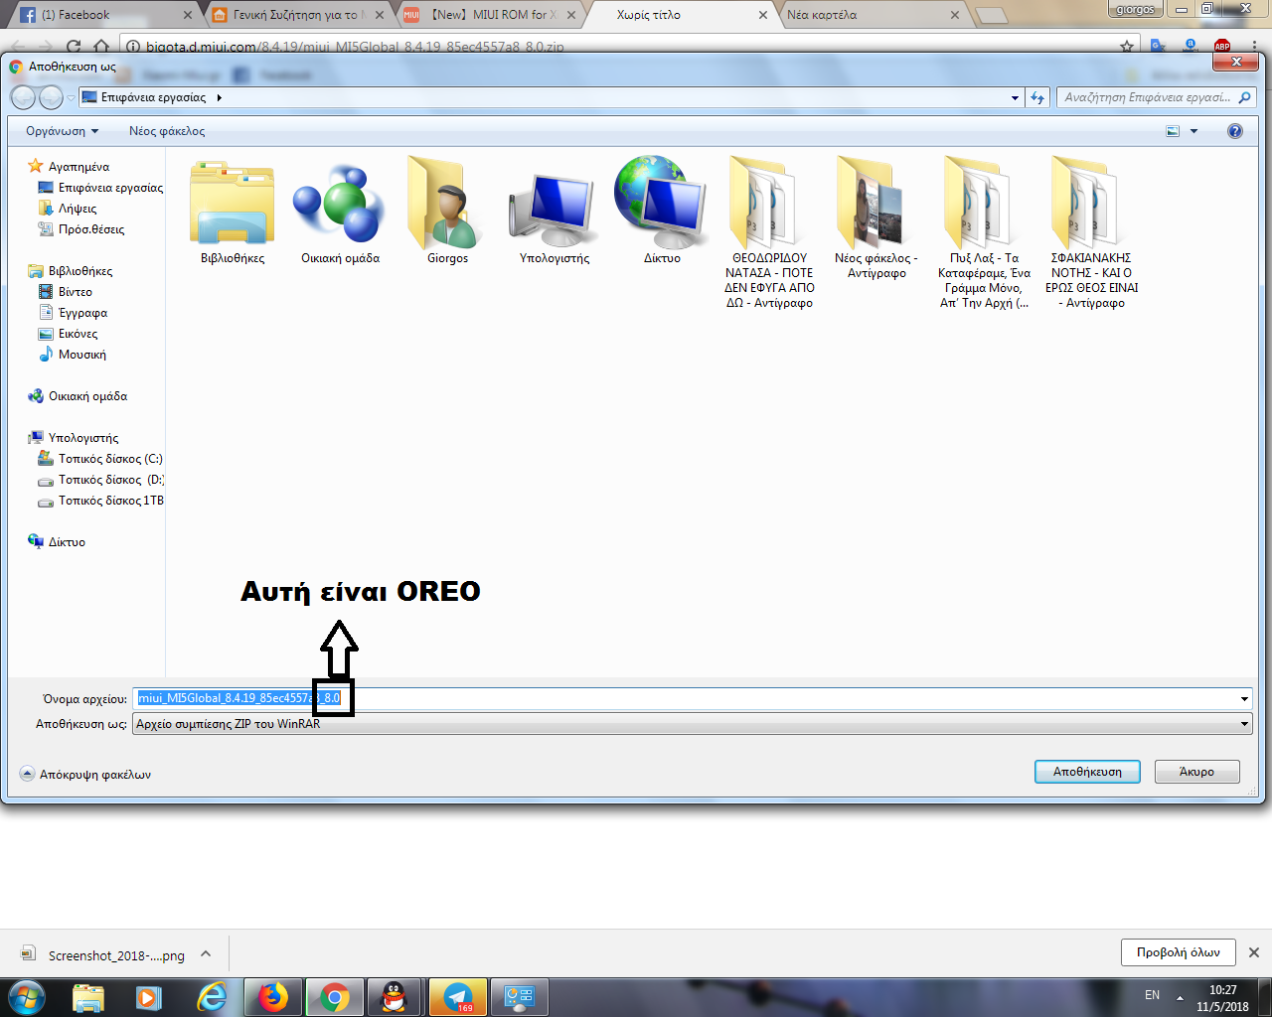Viewport: 1272px width, 1017px height.
Task: Click the Άκυρο cancel button
Action: click(1196, 772)
